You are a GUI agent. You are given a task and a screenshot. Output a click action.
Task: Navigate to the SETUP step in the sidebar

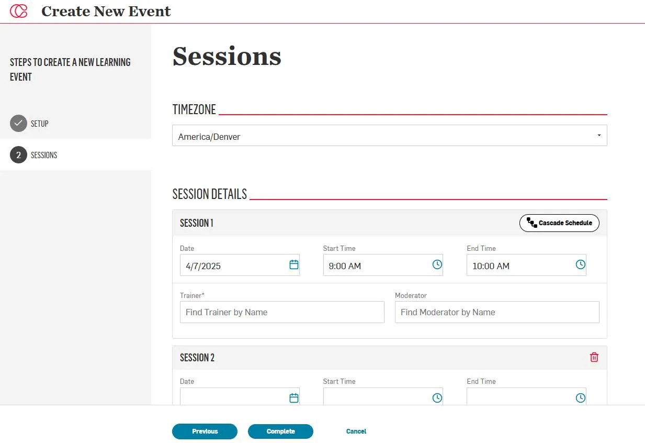[39, 124]
